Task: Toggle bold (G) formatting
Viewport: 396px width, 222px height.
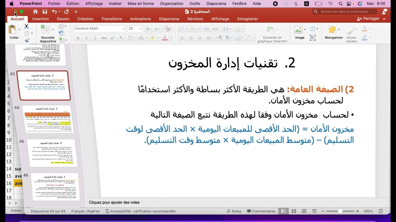Action: (x=78, y=38)
